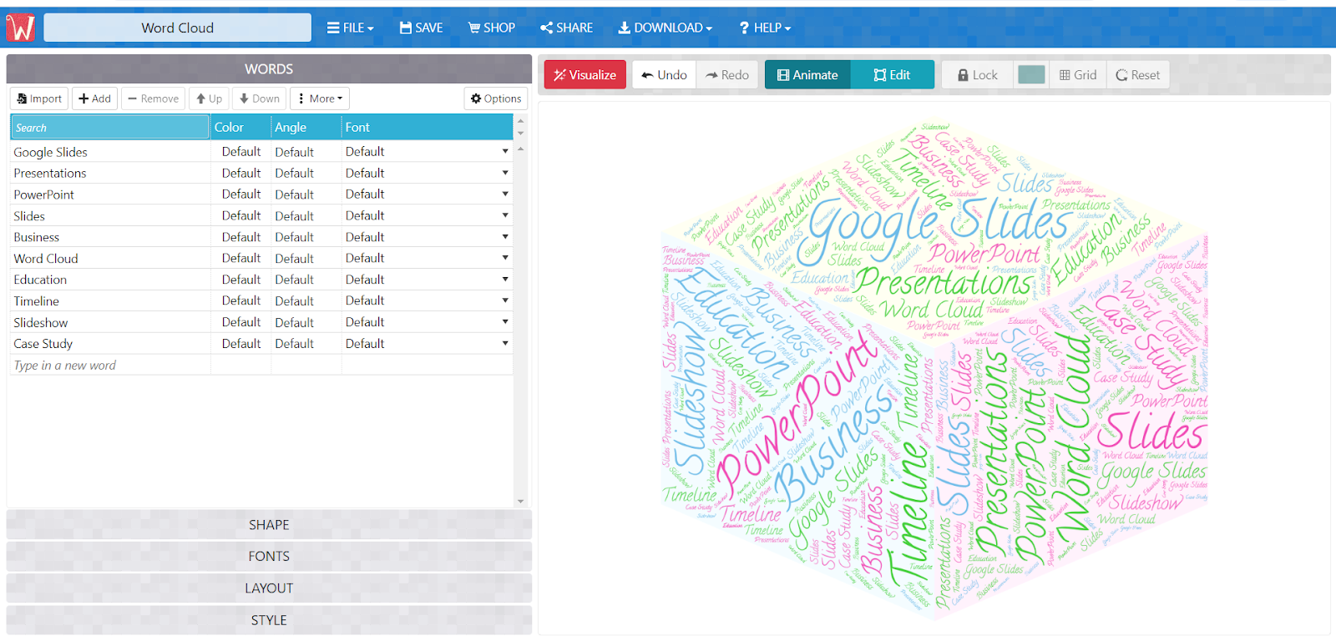Expand the SHAPE panel
Image resolution: width=1336 pixels, height=641 pixels.
click(269, 525)
